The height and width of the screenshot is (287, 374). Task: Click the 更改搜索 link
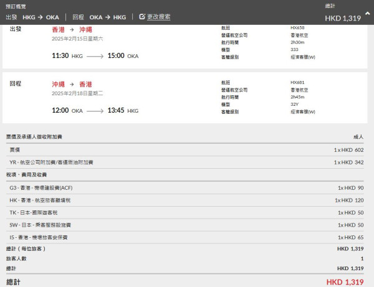click(x=158, y=17)
